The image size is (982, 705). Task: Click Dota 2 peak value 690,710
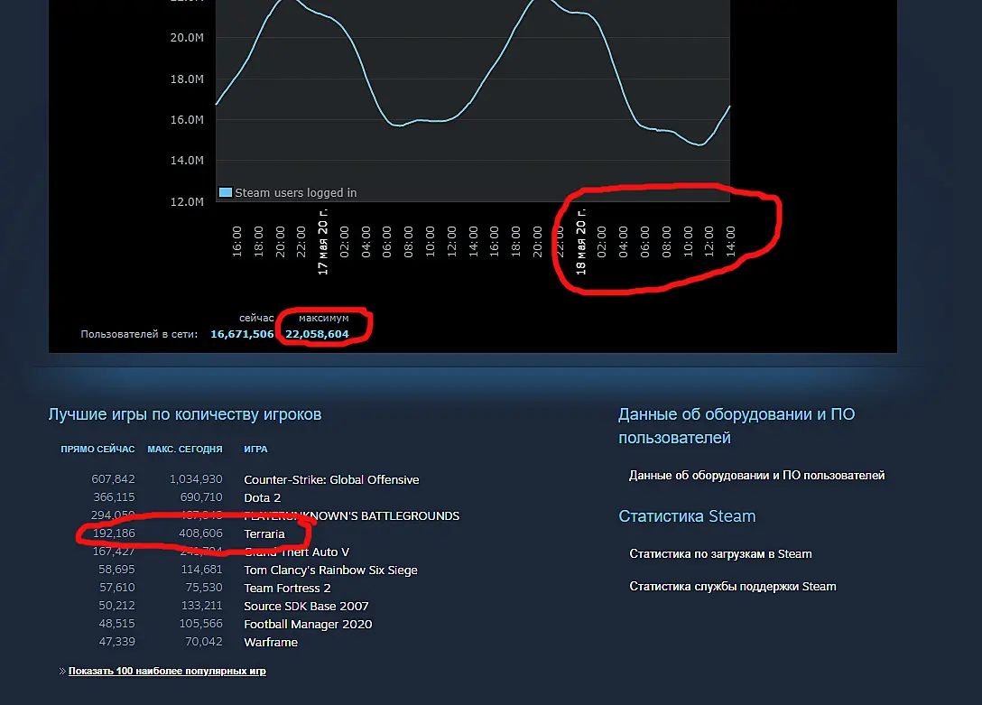(x=201, y=497)
